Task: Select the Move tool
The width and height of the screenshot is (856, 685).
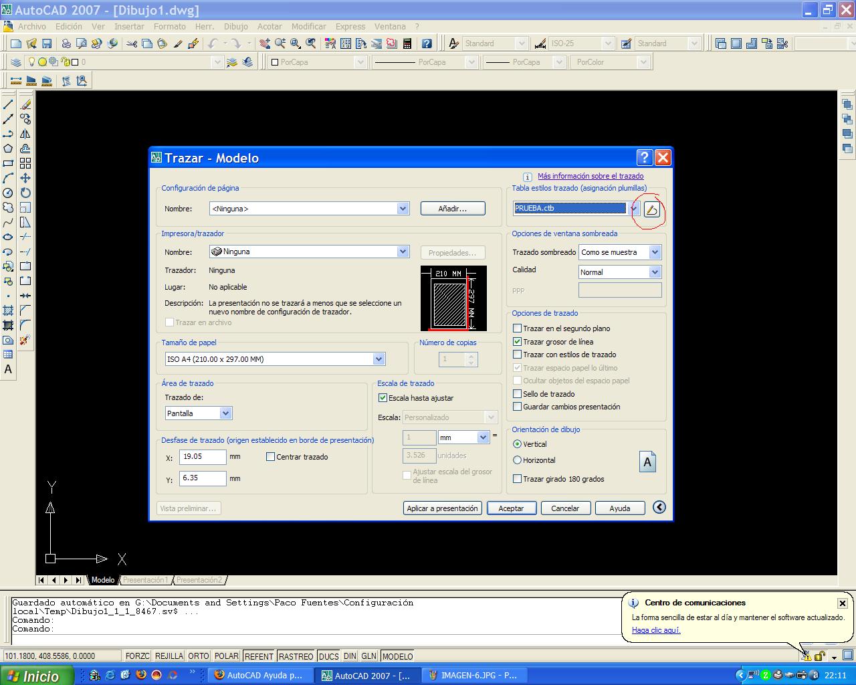Action: click(x=25, y=178)
